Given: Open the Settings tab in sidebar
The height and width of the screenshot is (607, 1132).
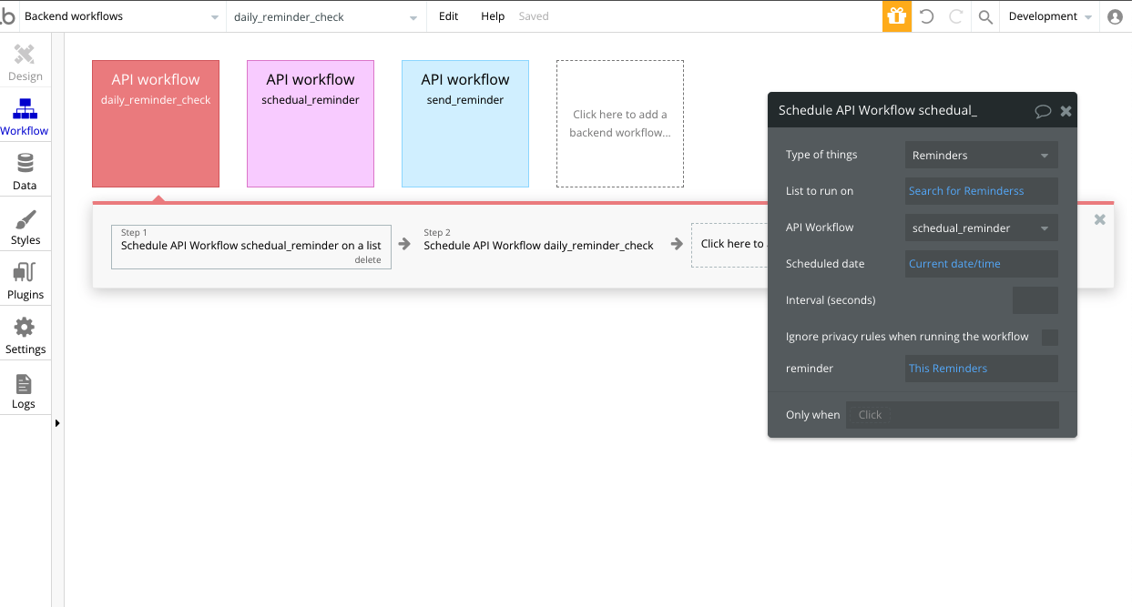Looking at the screenshot, I should click(x=25, y=335).
